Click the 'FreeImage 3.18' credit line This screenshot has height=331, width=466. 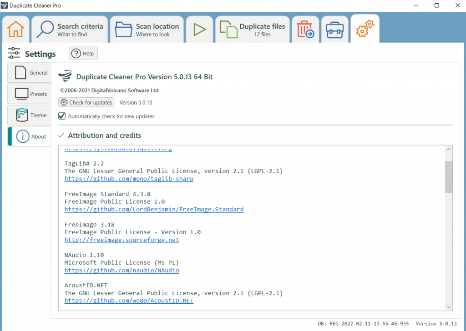(90, 225)
